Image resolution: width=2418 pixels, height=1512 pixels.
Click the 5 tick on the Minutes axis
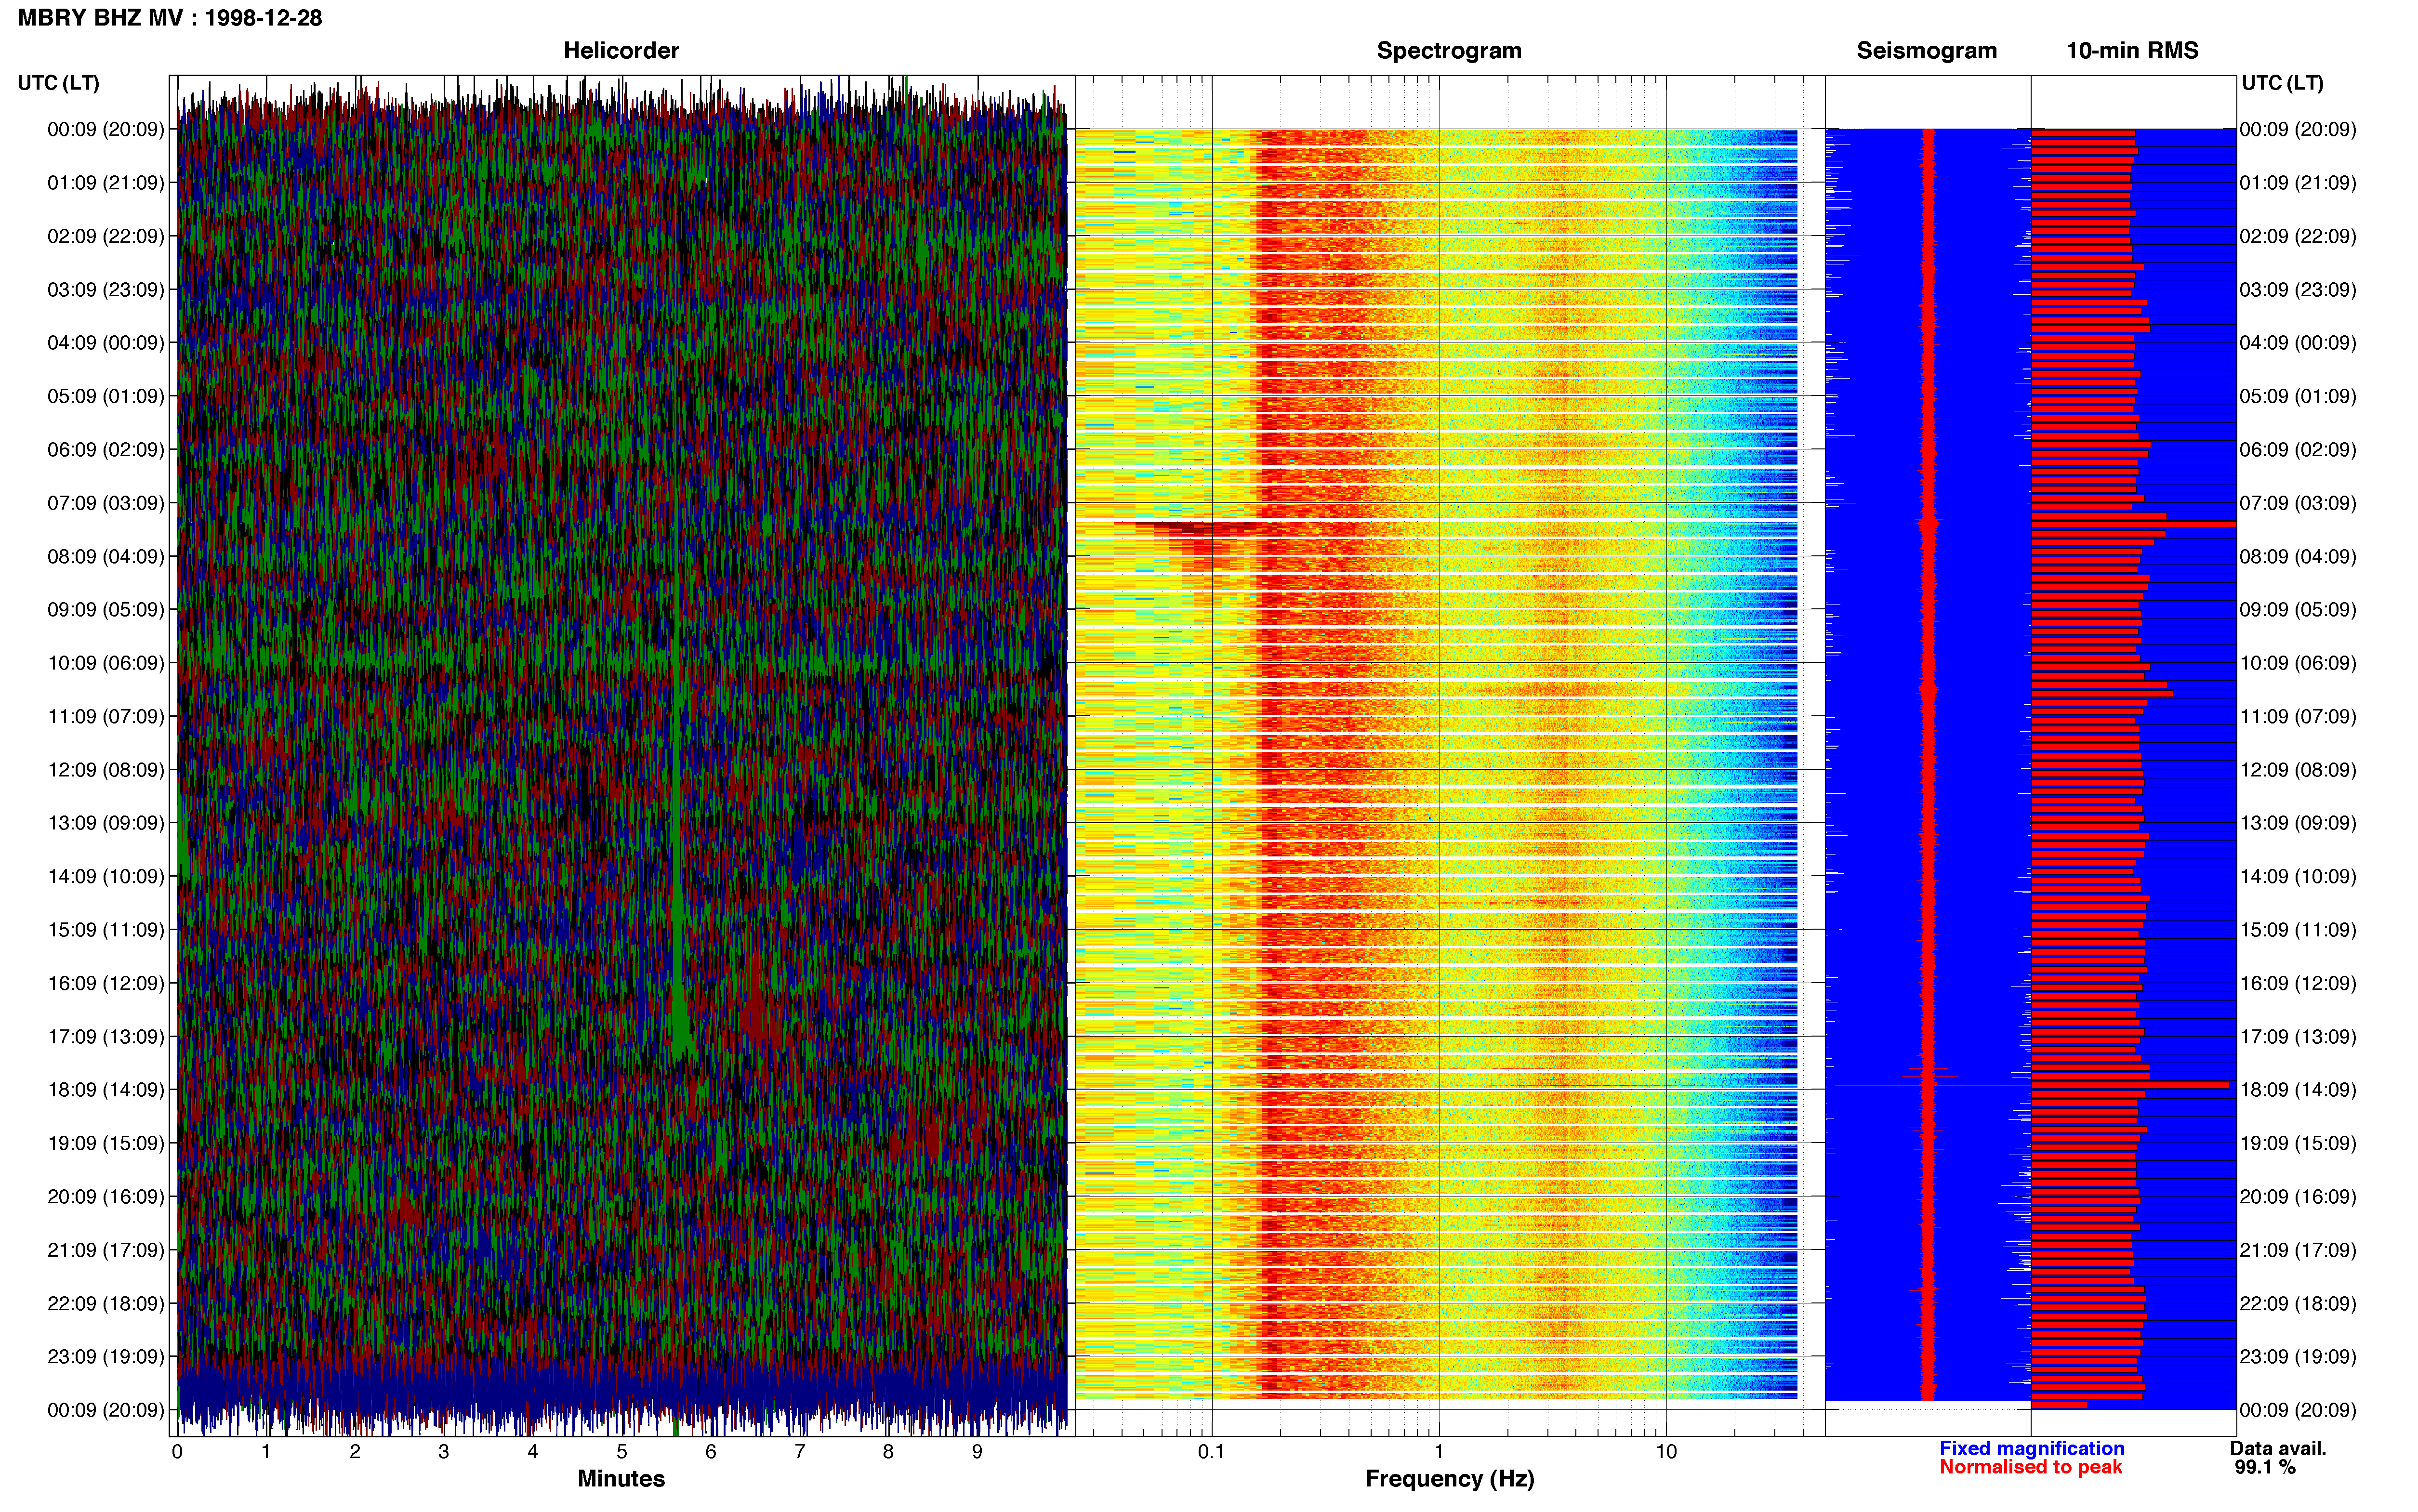tap(621, 1452)
